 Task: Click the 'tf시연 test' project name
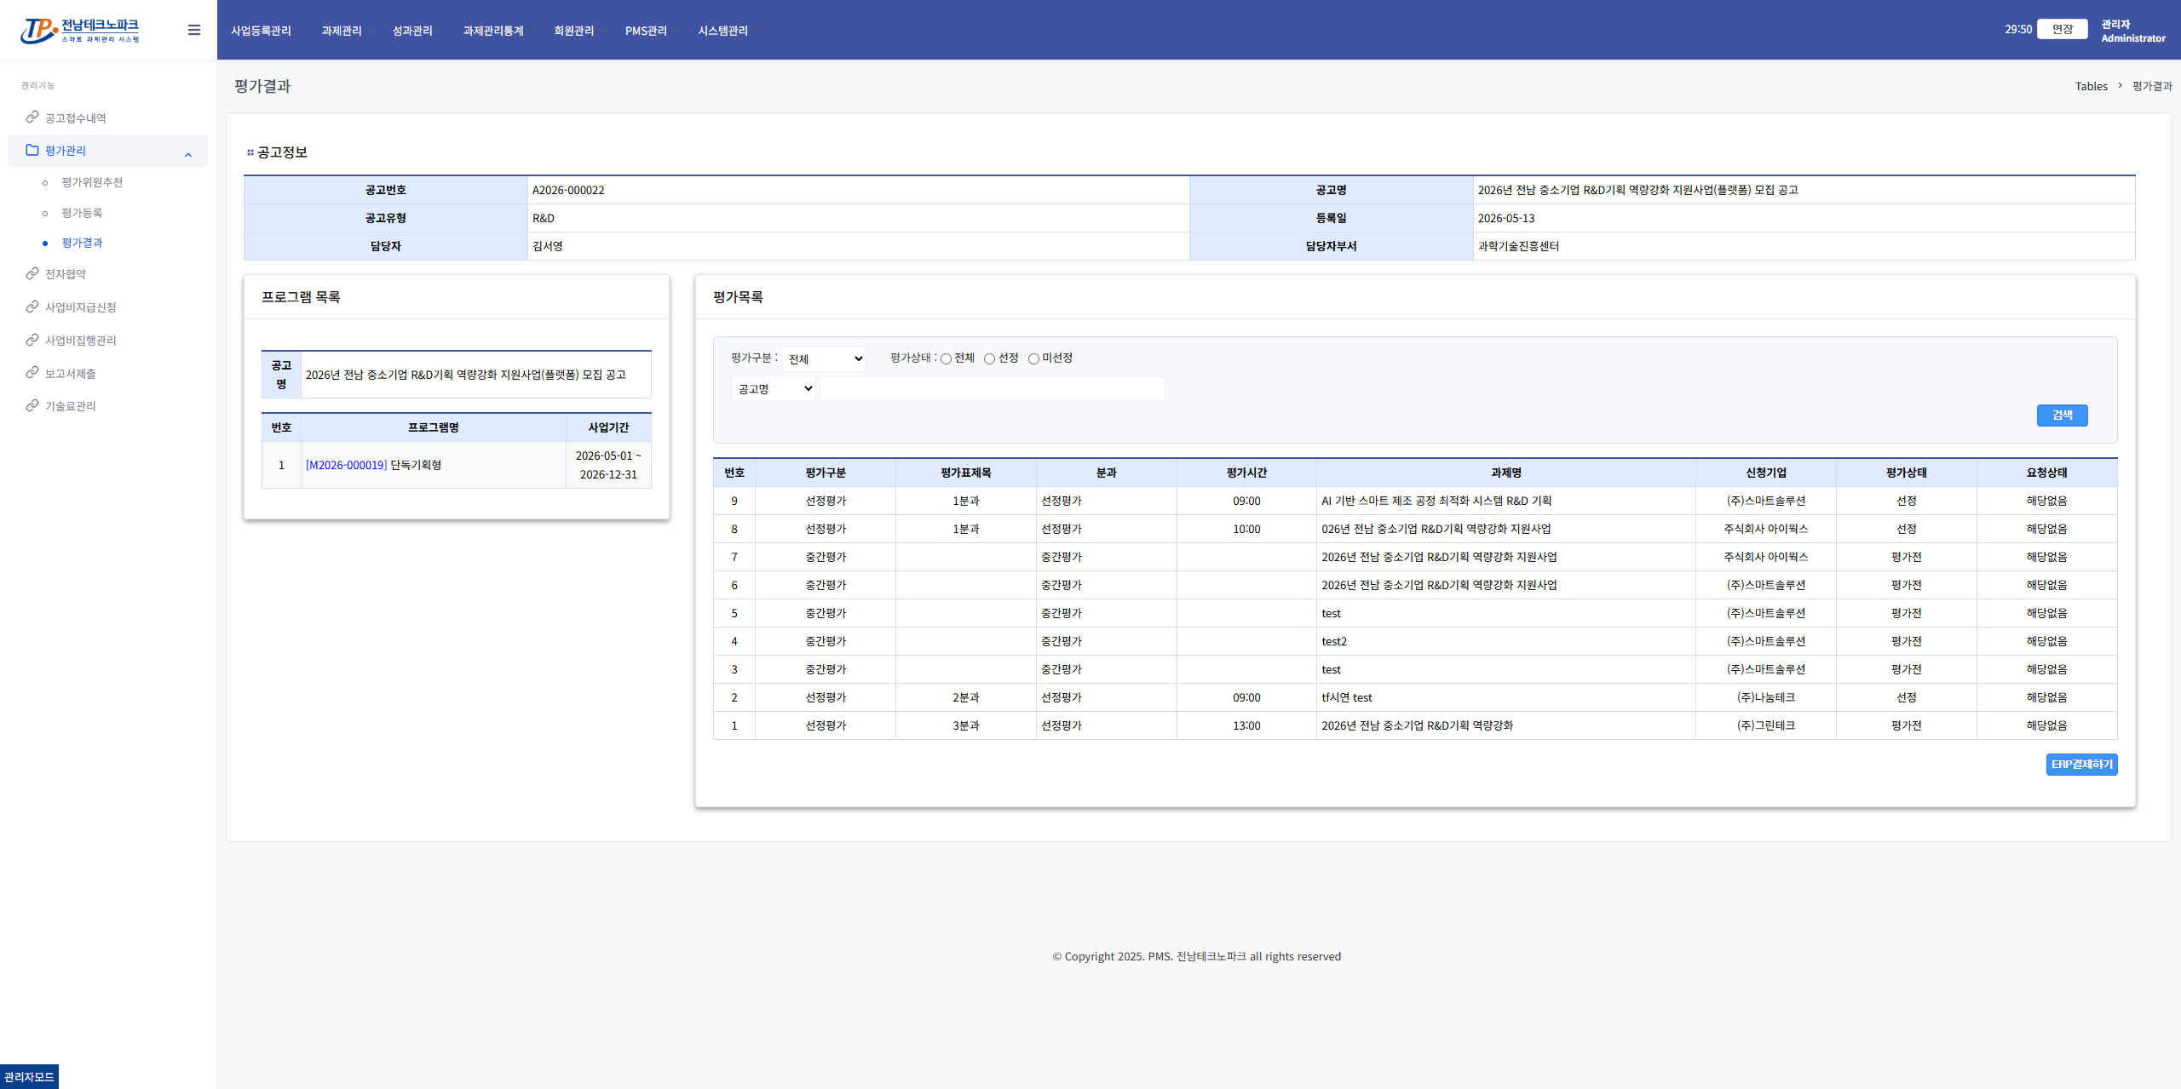click(1346, 697)
